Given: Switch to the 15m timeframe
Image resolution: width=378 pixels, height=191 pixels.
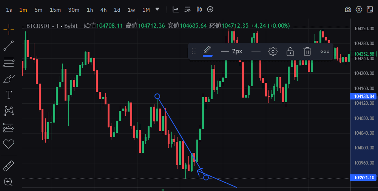Looking at the screenshot, I should click(55, 10).
